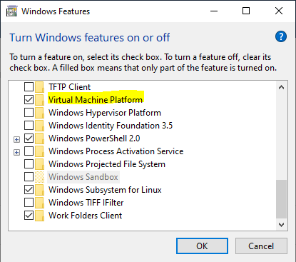The width and height of the screenshot is (296, 262).
Task: Confirm changes with the OK button
Action: 202,246
